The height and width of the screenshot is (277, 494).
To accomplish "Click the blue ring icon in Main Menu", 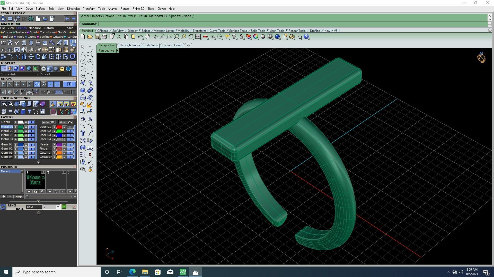I will [73, 57].
